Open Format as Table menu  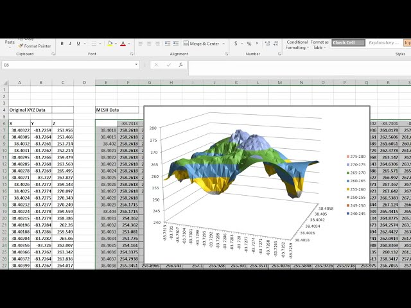[x=320, y=45]
